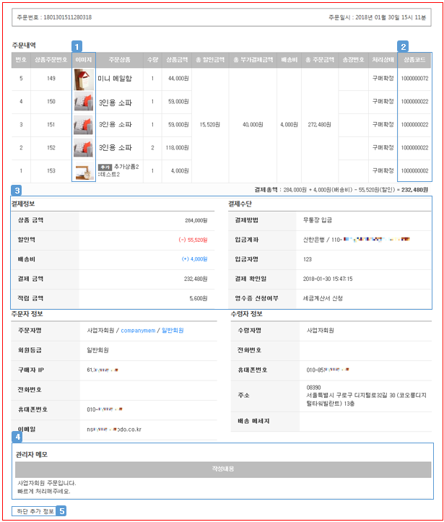444x522 pixels.
Task: Select the 15,520원 total discount cell
Action: click(209, 124)
